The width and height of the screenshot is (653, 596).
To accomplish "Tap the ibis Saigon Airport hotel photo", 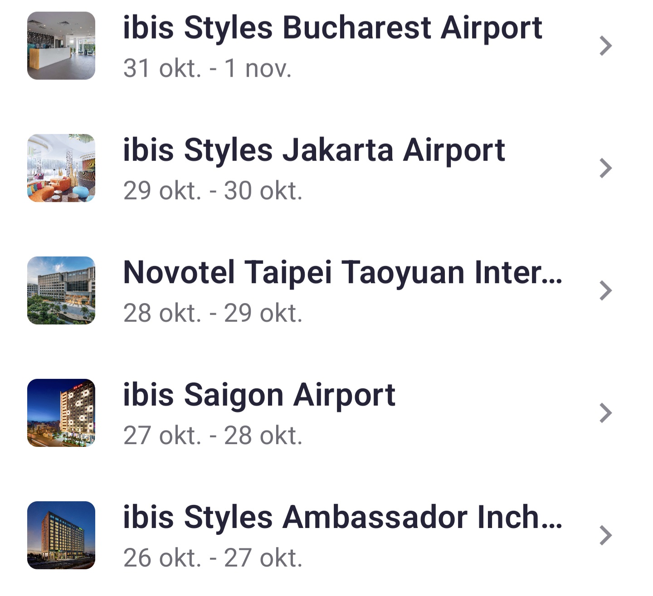I will point(61,413).
